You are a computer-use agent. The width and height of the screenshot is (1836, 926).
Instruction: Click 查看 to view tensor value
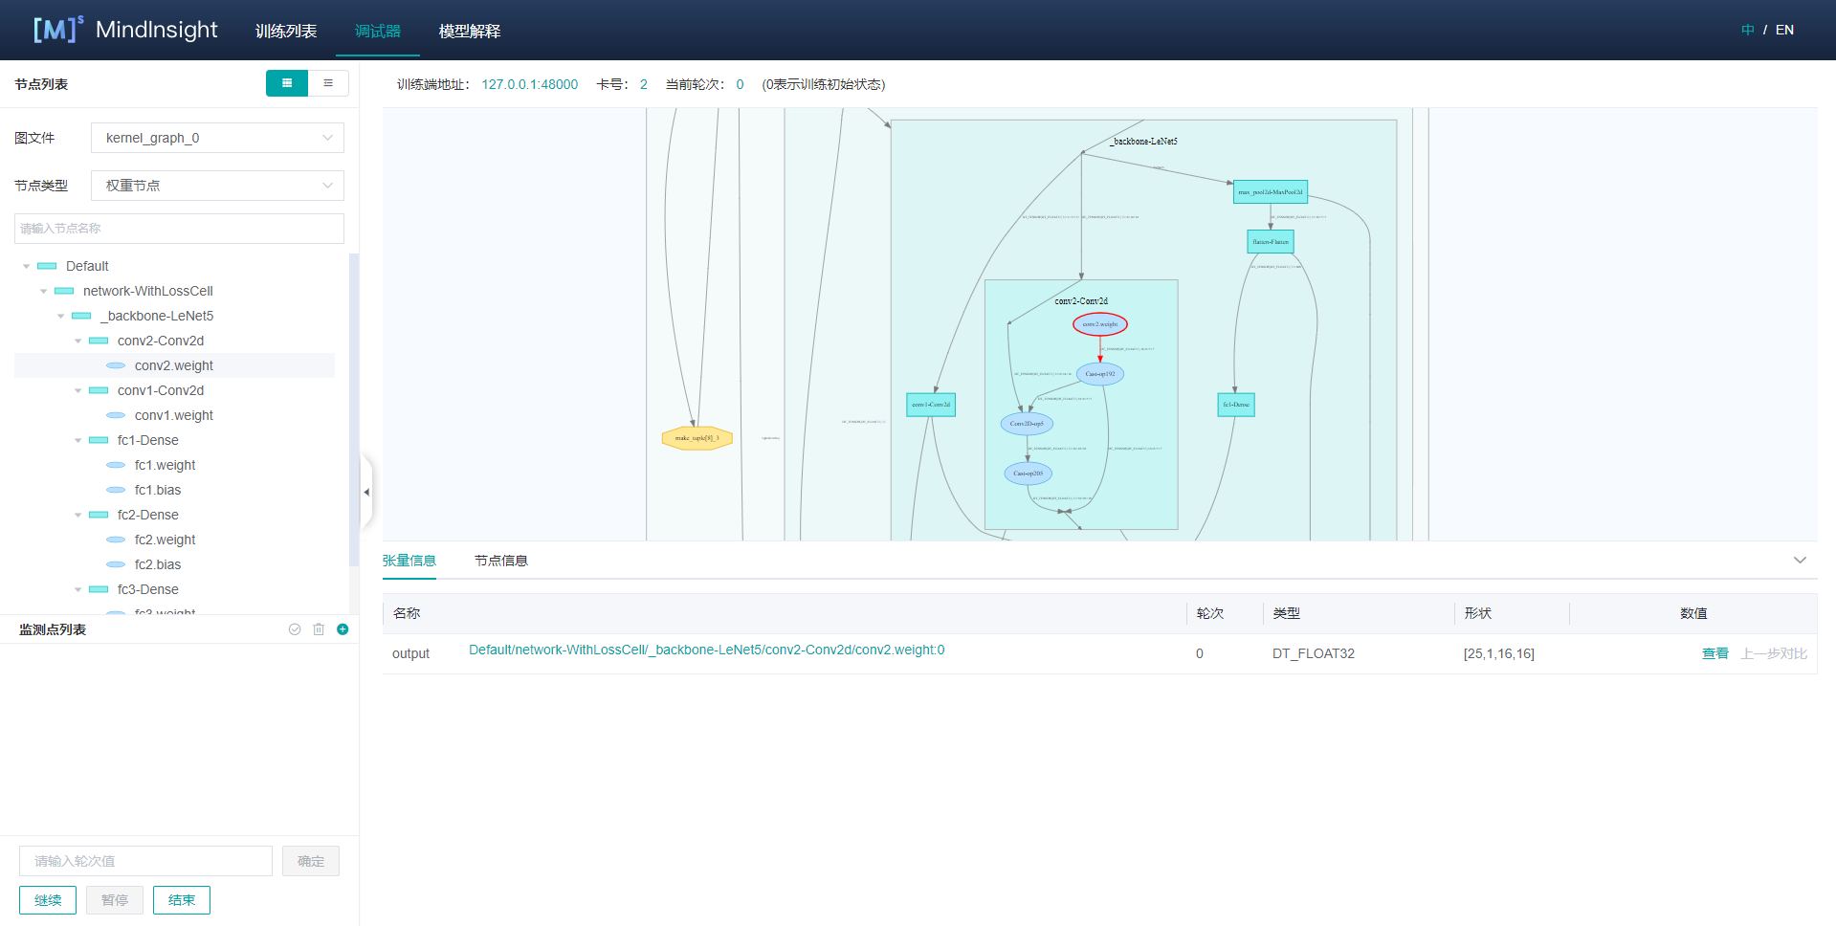point(1714,653)
